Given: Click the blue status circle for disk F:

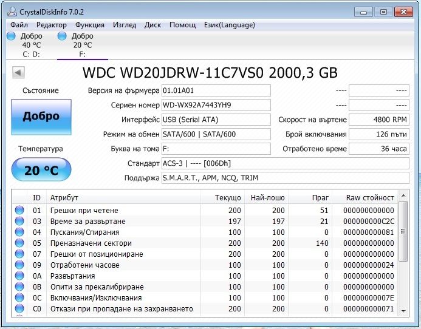Looking at the screenshot, I should [62, 36].
